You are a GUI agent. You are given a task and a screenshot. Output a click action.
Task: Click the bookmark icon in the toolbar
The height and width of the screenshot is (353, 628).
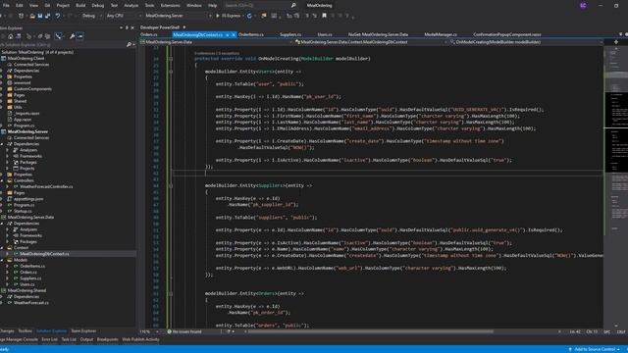point(324,16)
